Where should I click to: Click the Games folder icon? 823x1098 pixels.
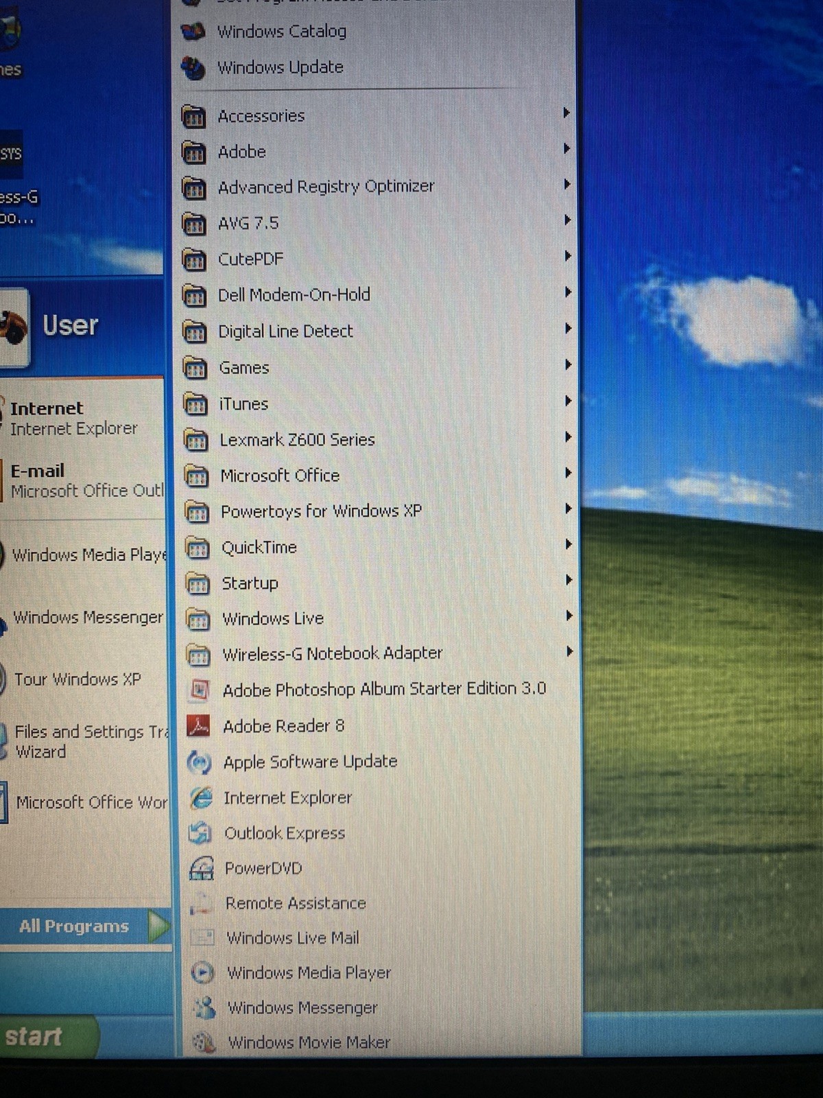[195, 369]
